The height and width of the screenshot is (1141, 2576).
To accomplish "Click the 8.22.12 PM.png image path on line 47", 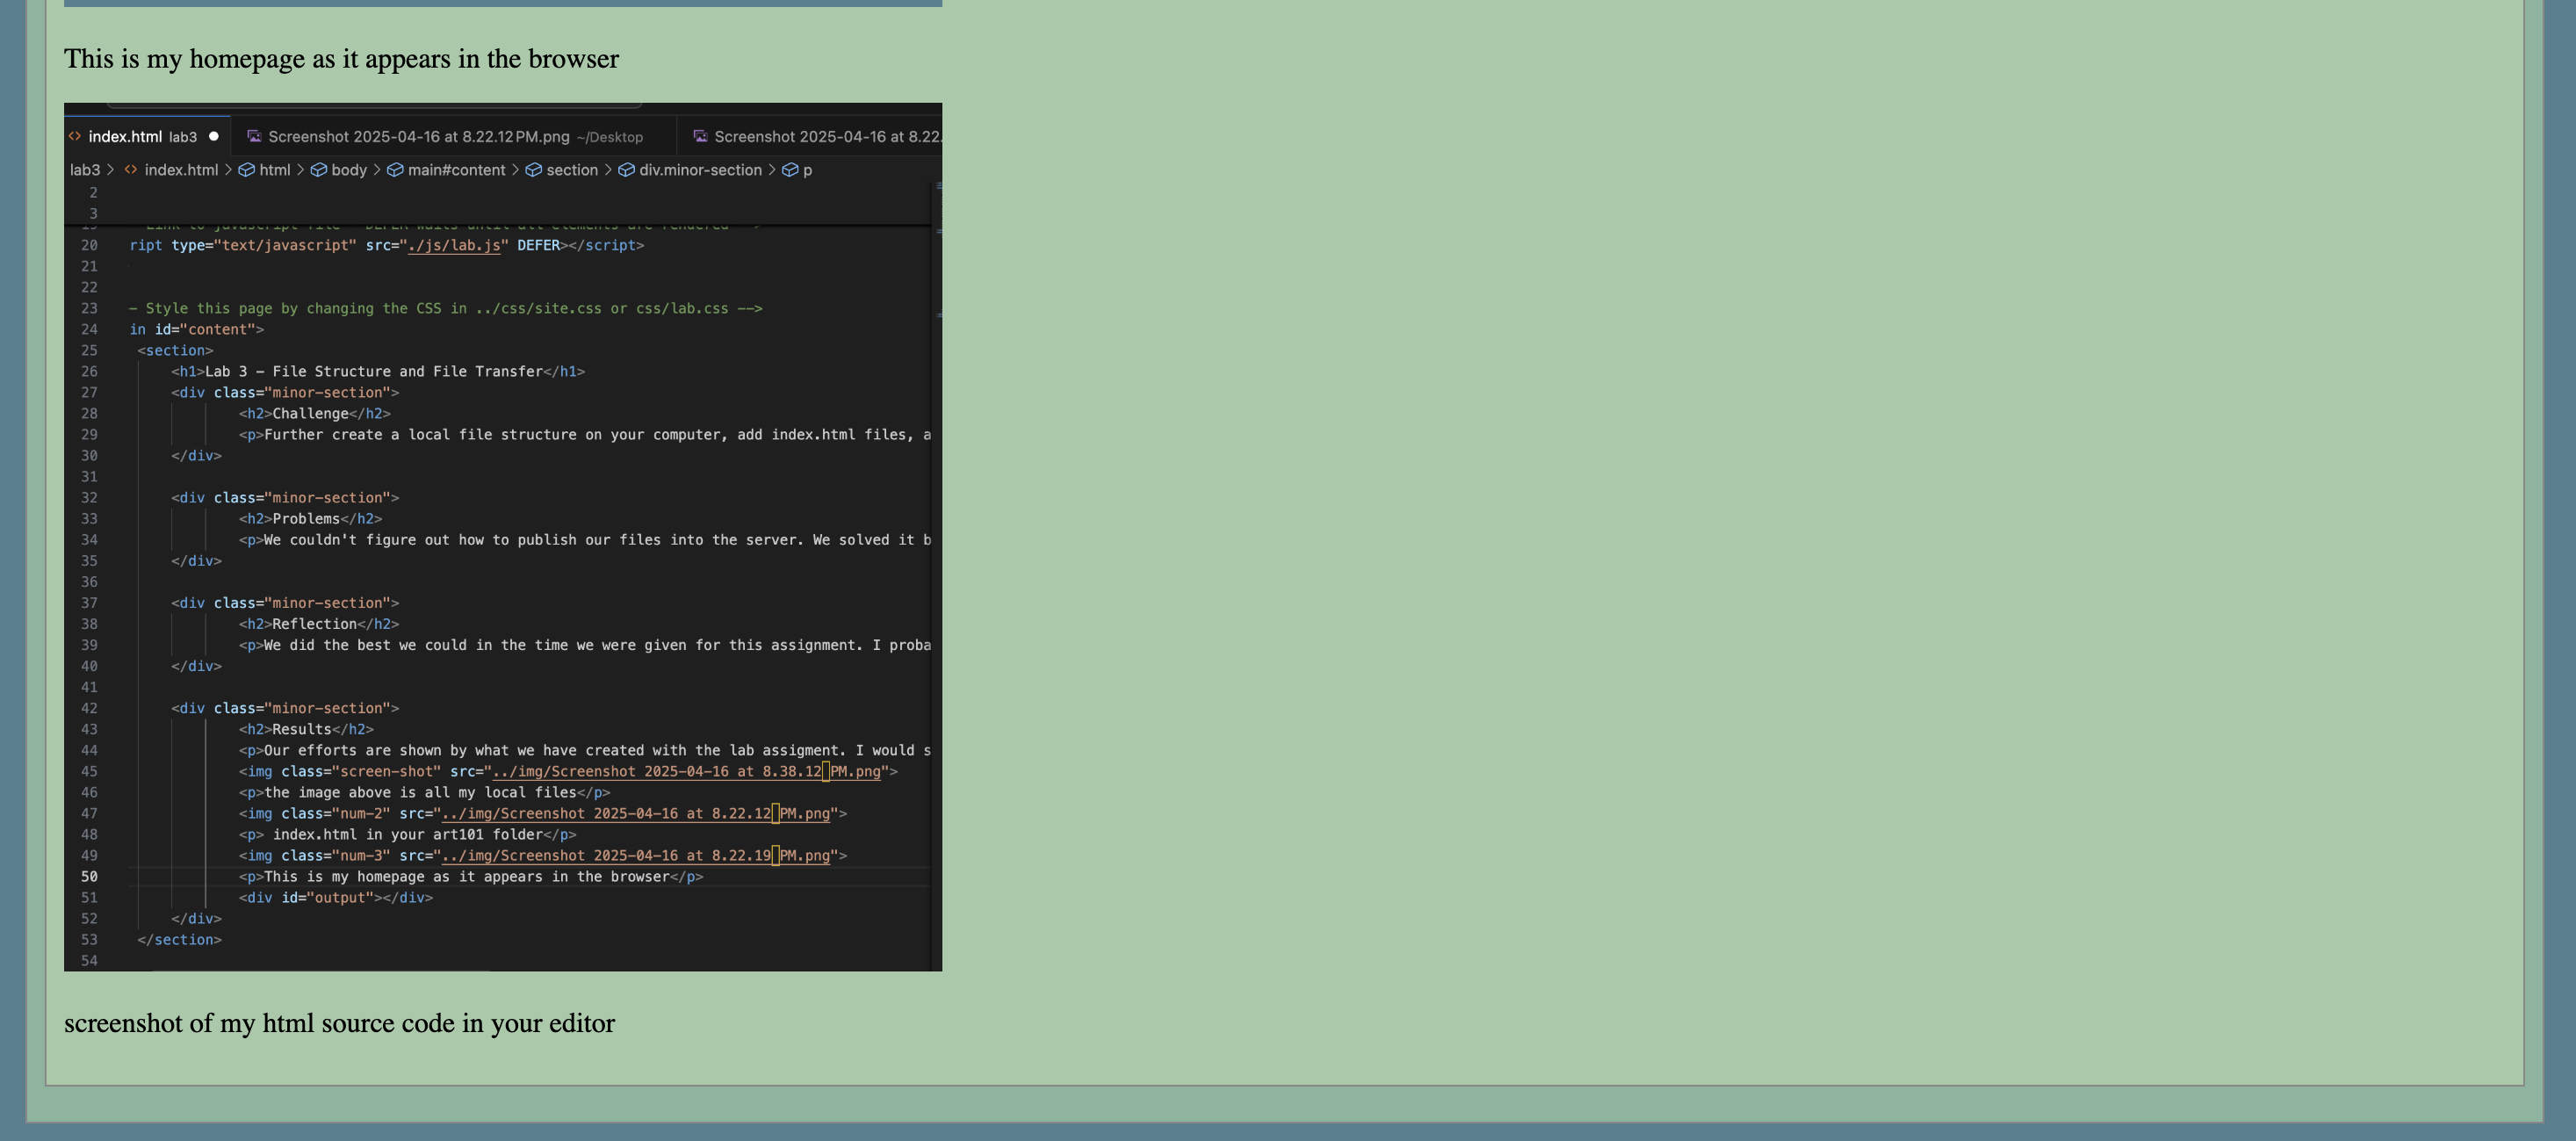I will [x=636, y=813].
